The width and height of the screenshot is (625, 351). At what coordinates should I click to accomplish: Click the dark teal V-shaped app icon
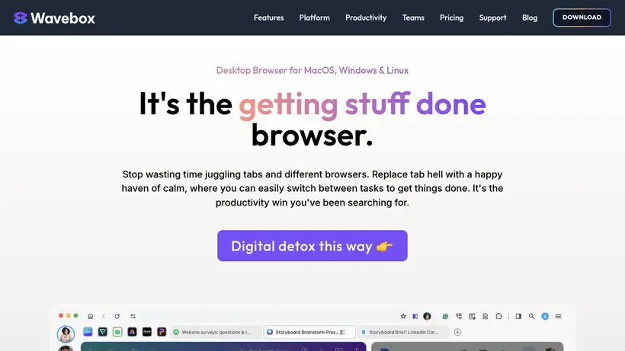[x=103, y=331]
